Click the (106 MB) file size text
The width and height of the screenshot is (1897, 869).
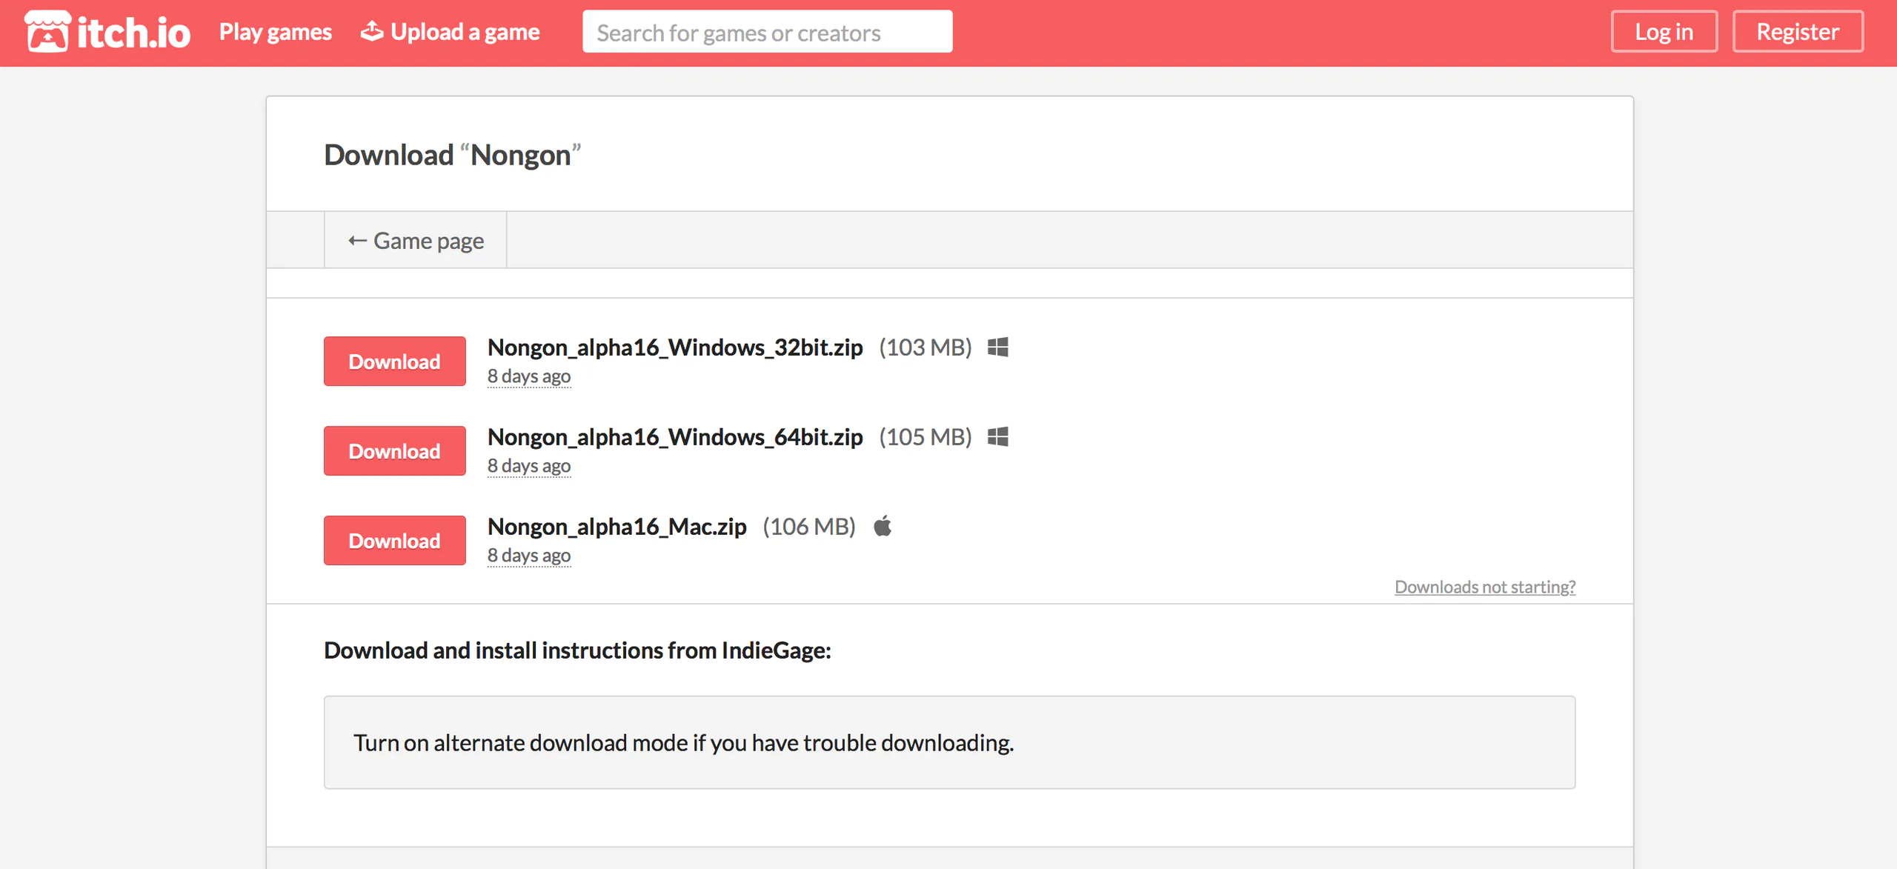(809, 527)
